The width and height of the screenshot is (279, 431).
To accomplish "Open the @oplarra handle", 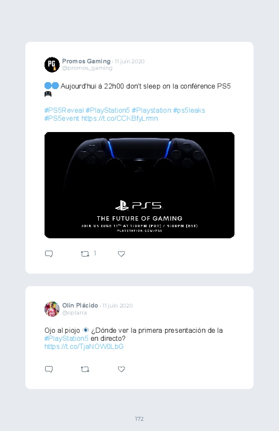I will pyautogui.click(x=75, y=313).
